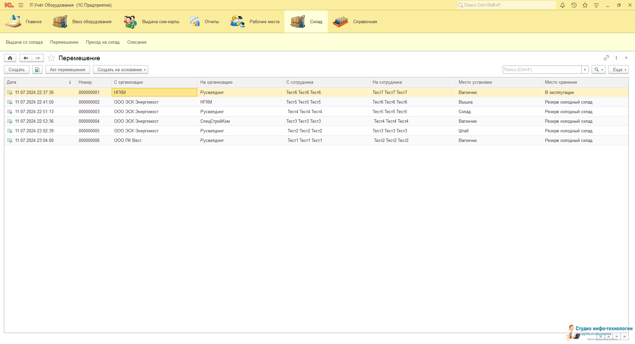This screenshot has width=635, height=344.
Task: Expand the search magnifier dropdown
Action: [x=598, y=70]
